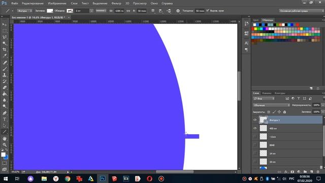Screen dimensions: 325x183
Task: Open the Фильтр menu
Action: pyautogui.click(x=116, y=4)
